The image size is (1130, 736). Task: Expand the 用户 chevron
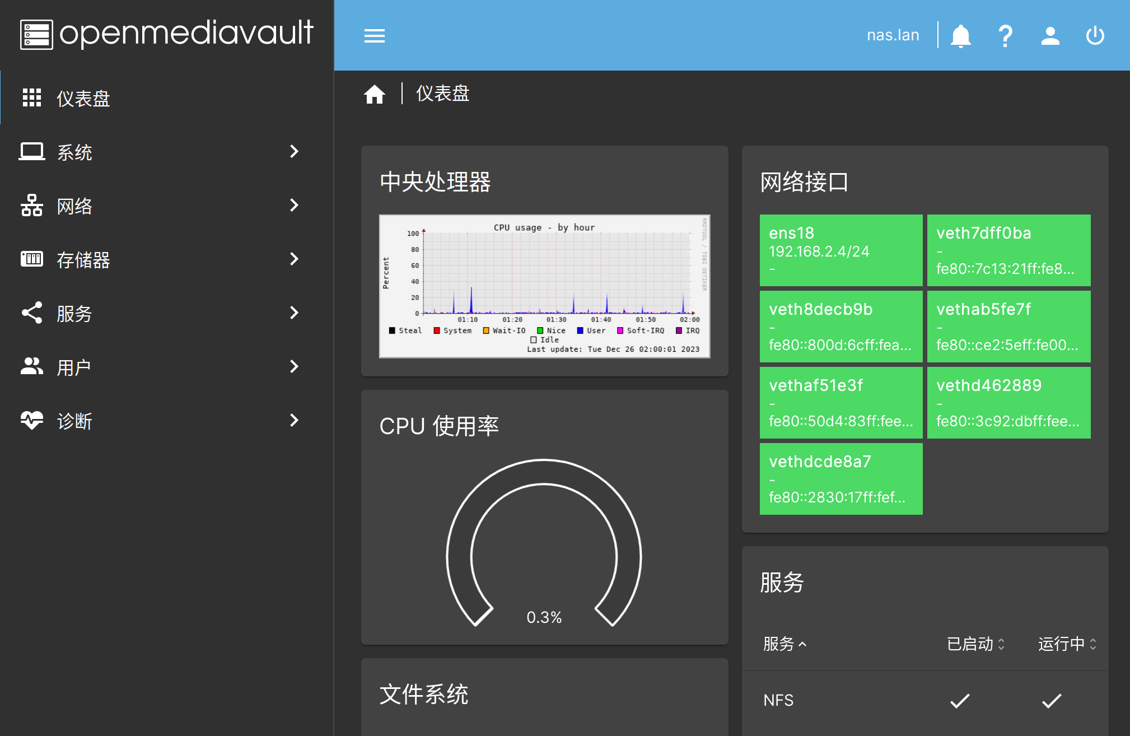pyautogui.click(x=294, y=366)
